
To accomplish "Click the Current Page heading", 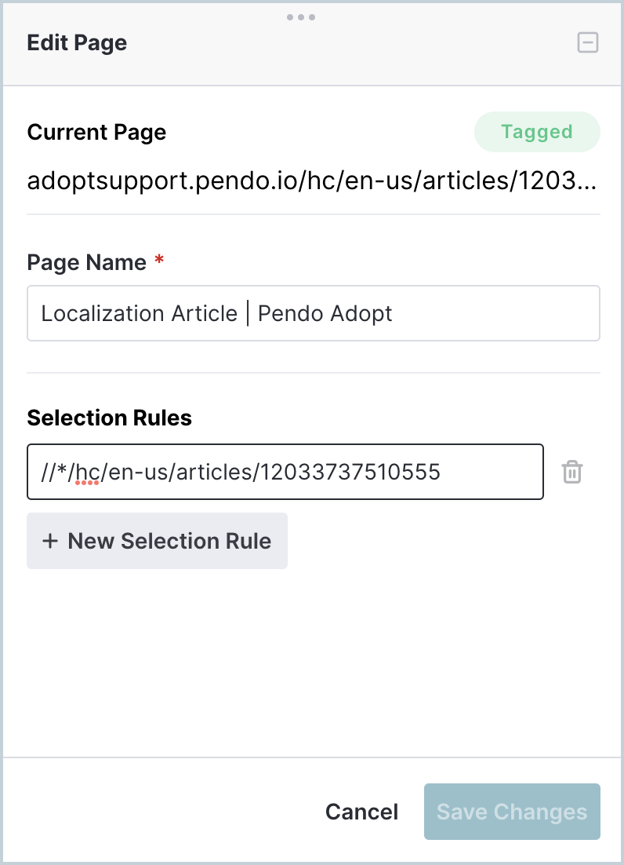I will click(96, 133).
